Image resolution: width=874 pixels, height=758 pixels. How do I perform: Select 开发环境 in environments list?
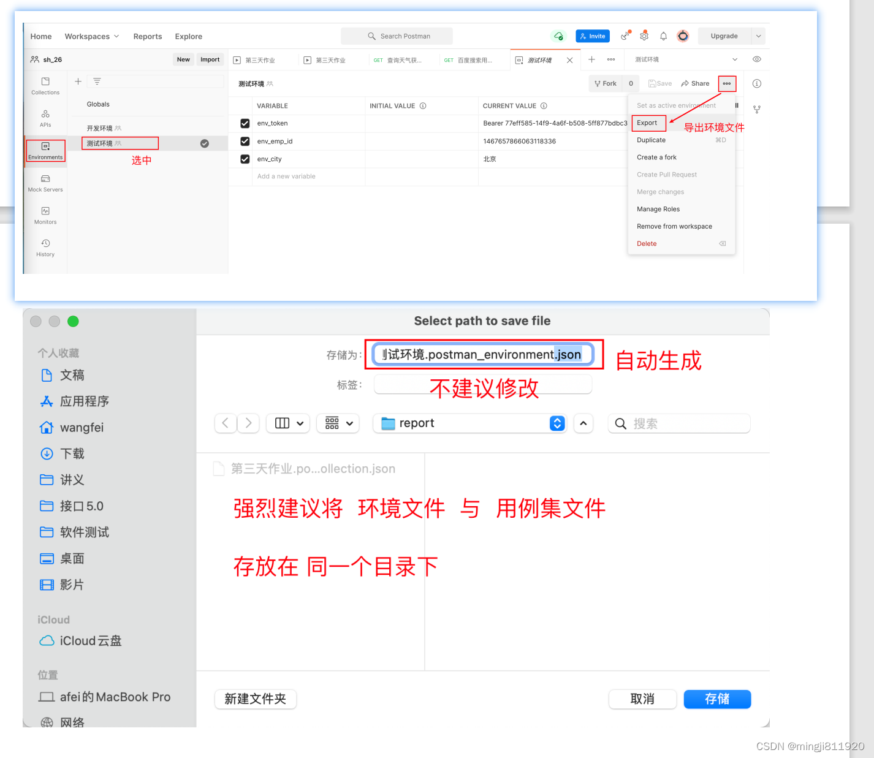point(99,128)
